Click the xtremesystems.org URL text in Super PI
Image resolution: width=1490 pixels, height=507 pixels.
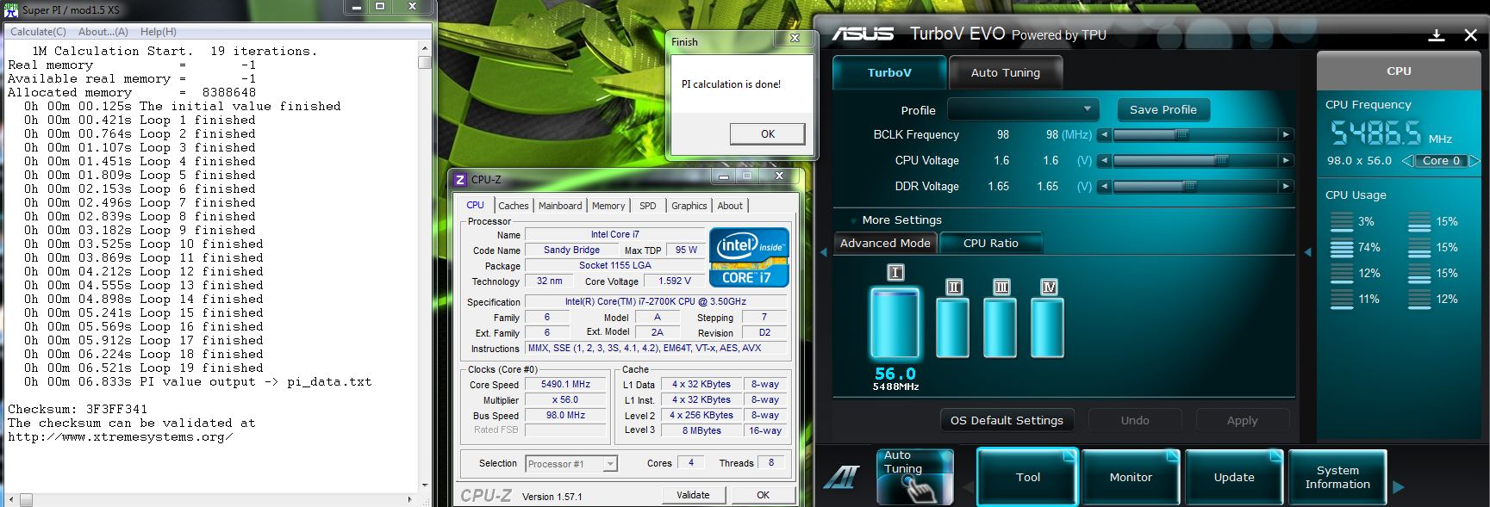coord(121,436)
